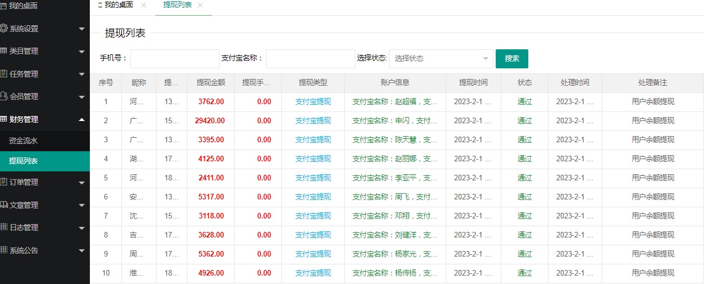
Task: Close the 我的桌面 tab
Action: 143,5
